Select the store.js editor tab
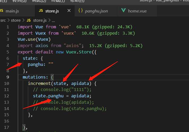 (52, 11)
